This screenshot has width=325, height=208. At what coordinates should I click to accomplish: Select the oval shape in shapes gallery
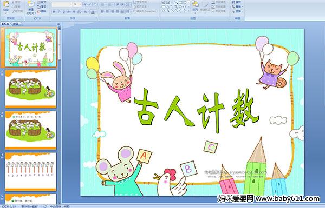click(x=185, y=3)
